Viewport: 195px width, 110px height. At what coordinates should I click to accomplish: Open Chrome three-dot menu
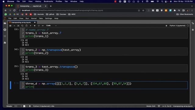192,10
